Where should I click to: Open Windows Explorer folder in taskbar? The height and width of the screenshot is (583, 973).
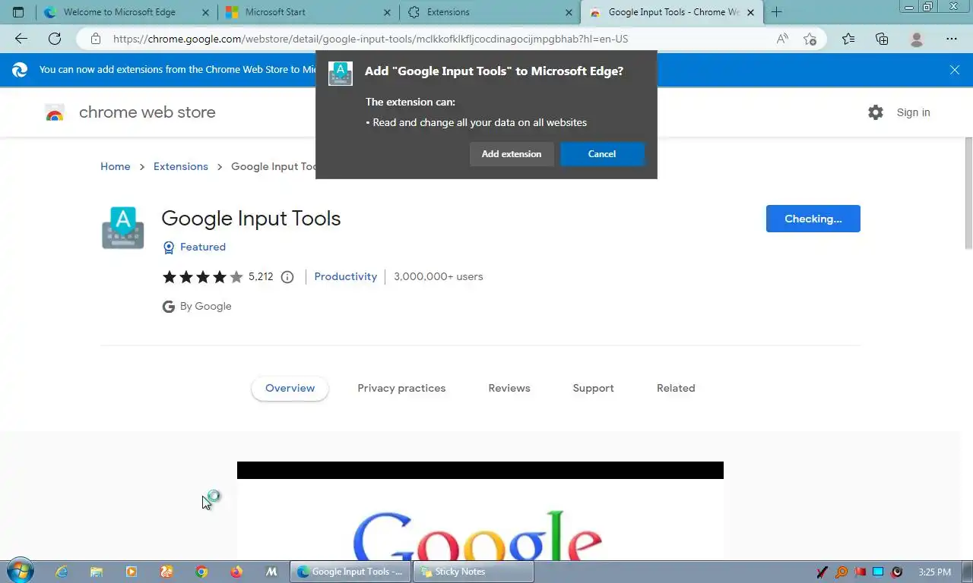pyautogui.click(x=97, y=572)
